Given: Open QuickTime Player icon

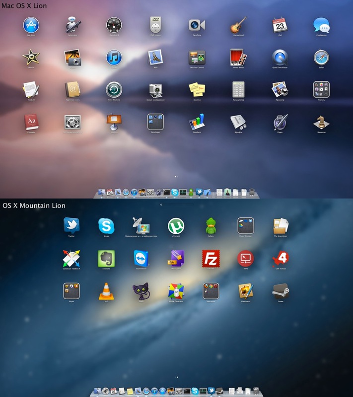Looking at the screenshot, I should click(x=280, y=58).
